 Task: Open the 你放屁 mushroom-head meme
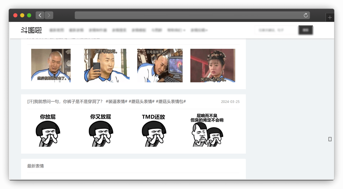coord(48,130)
